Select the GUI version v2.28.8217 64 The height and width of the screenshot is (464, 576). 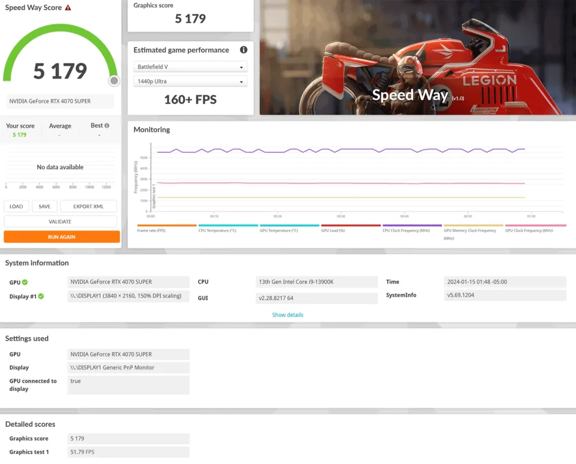tap(316, 298)
